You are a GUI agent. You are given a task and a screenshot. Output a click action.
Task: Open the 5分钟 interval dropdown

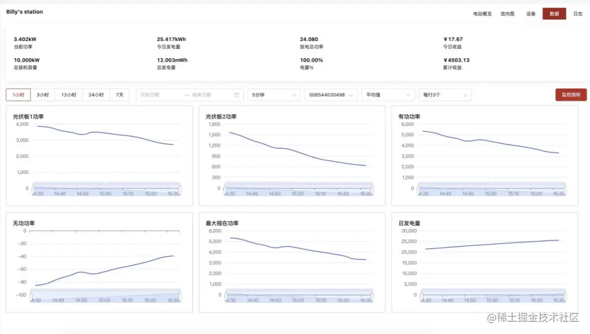click(x=274, y=95)
